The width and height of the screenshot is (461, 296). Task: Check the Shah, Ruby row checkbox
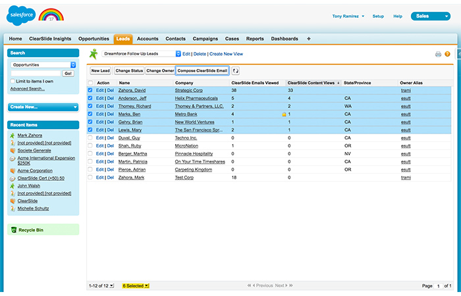coord(90,146)
